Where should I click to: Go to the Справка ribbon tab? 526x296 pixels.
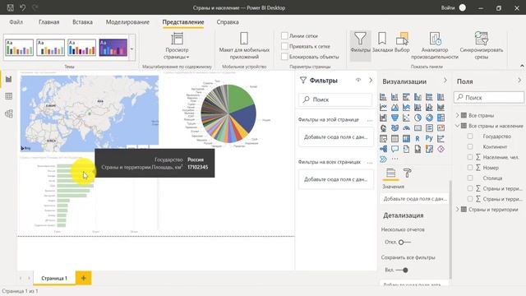228,22
